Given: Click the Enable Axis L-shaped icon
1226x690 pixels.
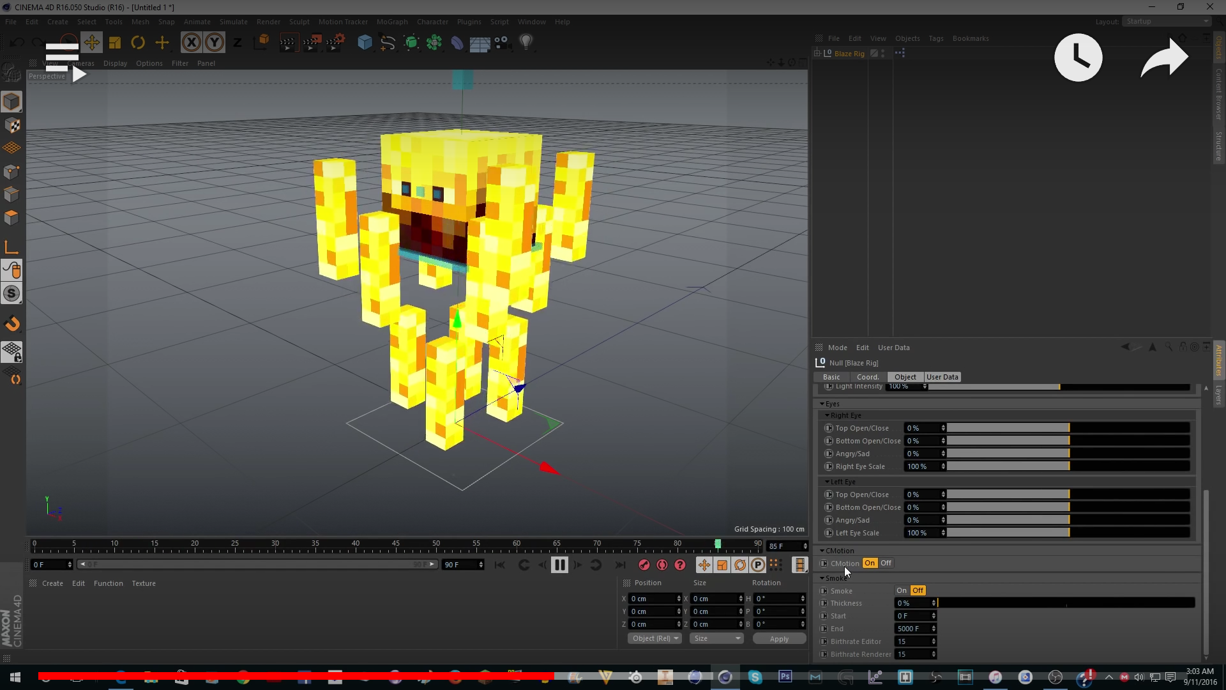Looking at the screenshot, I should 11,247.
